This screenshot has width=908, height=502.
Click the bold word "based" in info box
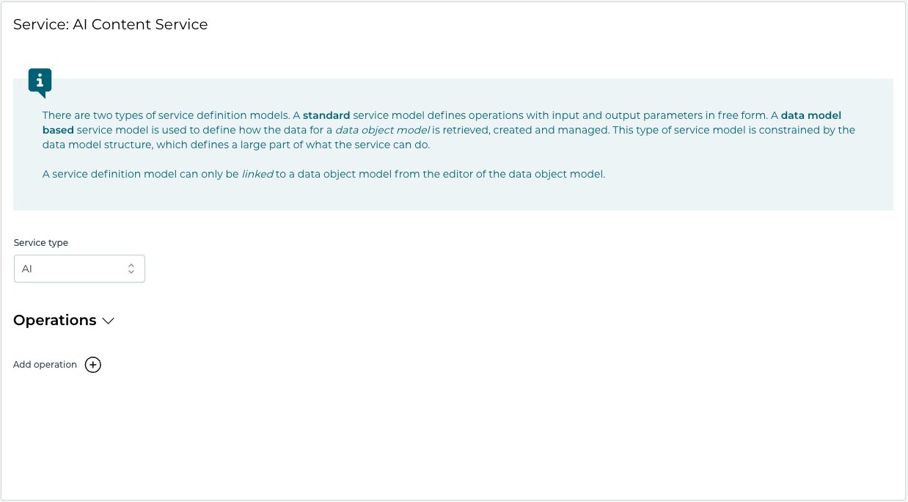click(x=58, y=130)
